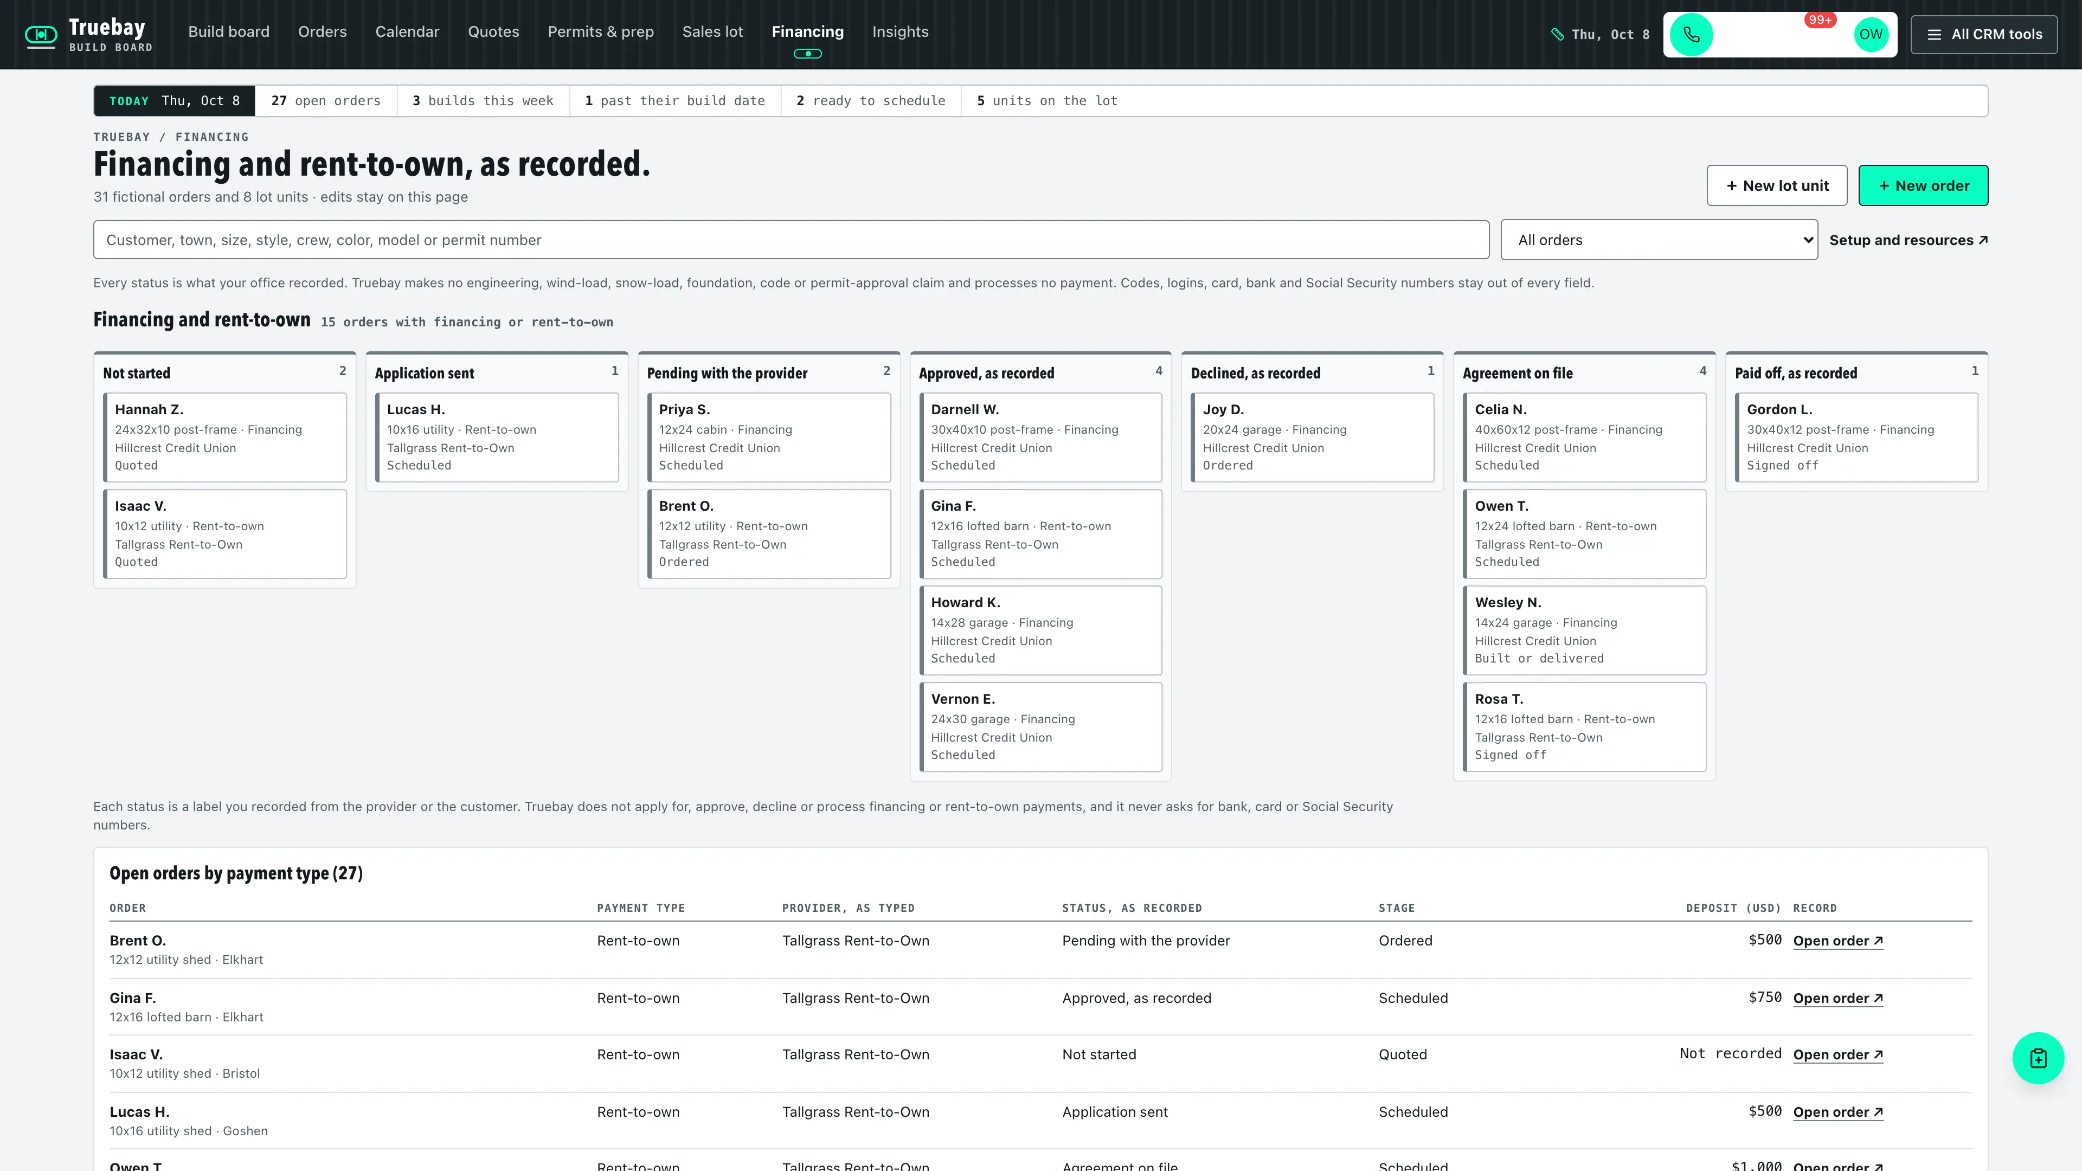Open the All CRM tools menu
Screen dimensions: 2082x1171
click(1984, 35)
